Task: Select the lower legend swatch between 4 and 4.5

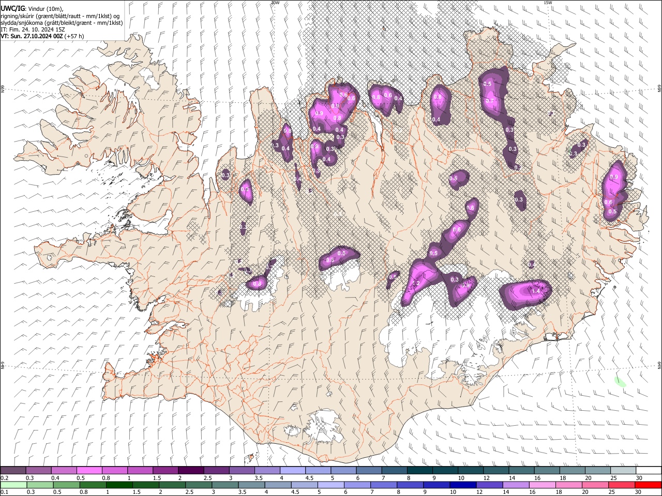Action: pos(278,485)
